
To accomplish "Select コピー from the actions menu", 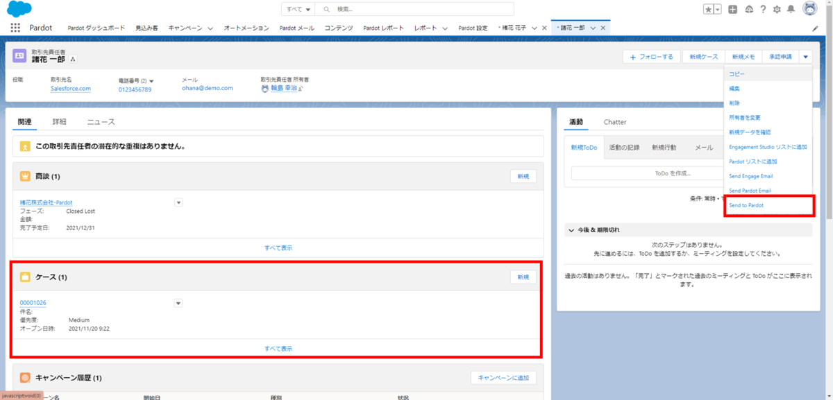I will point(767,73).
